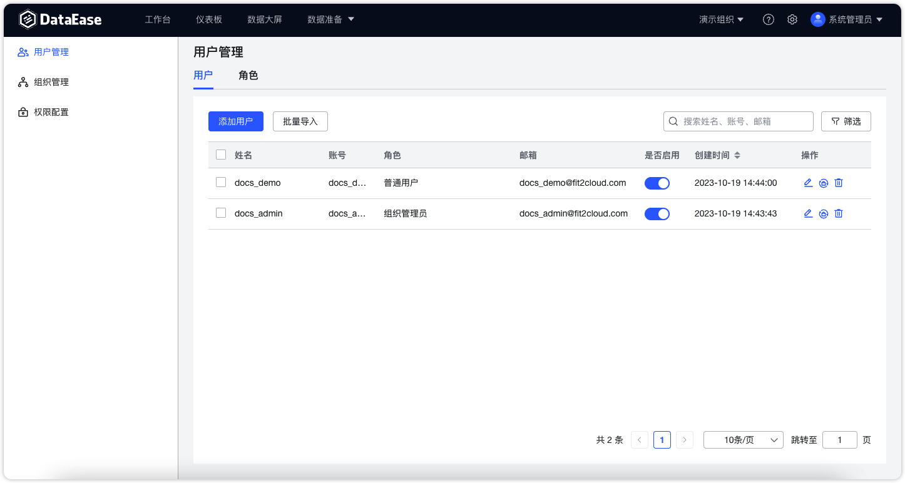Click the user management sidebar icon
This screenshot has width=905, height=483.
23,52
